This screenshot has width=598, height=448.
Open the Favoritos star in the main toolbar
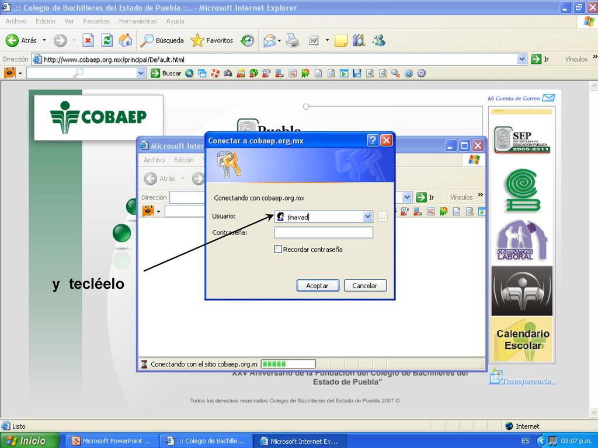click(211, 40)
